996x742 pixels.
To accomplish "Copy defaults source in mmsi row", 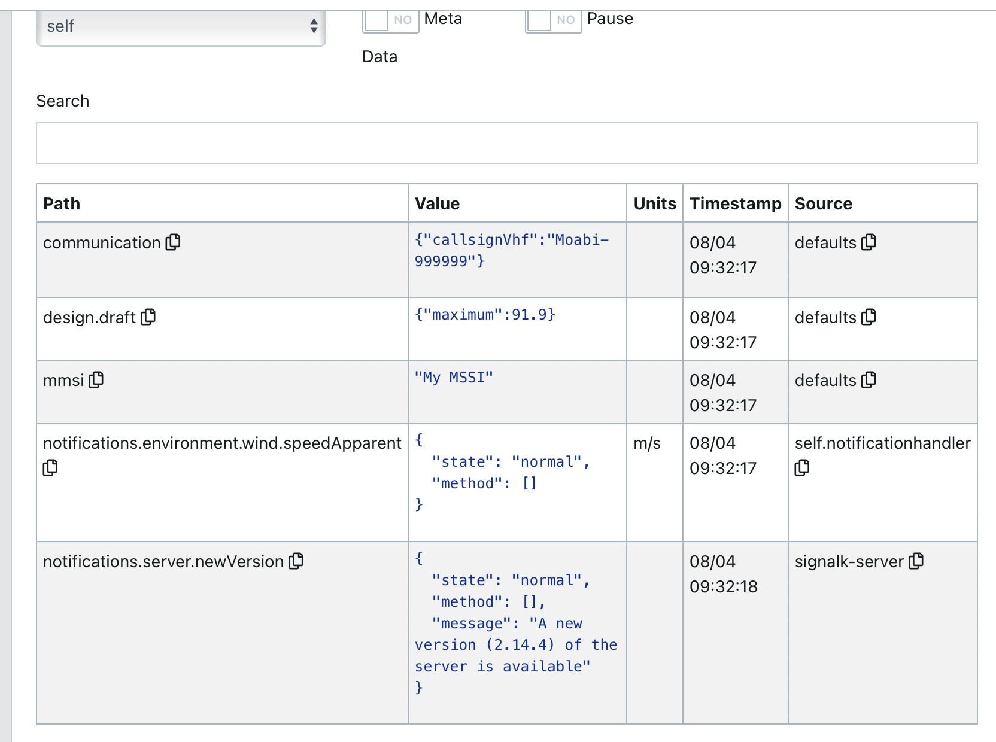I will coord(869,380).
